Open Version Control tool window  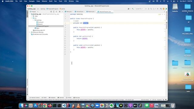(x=35, y=97)
